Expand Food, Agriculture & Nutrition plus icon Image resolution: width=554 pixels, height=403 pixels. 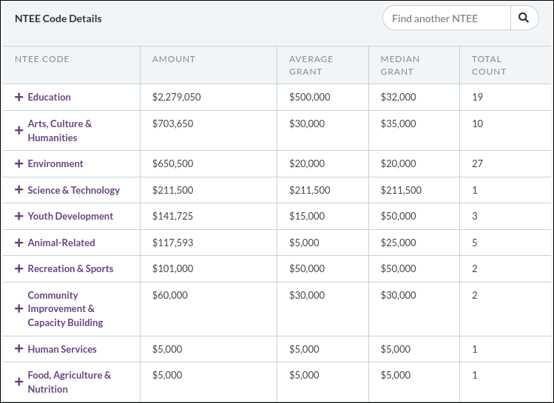coord(19,382)
